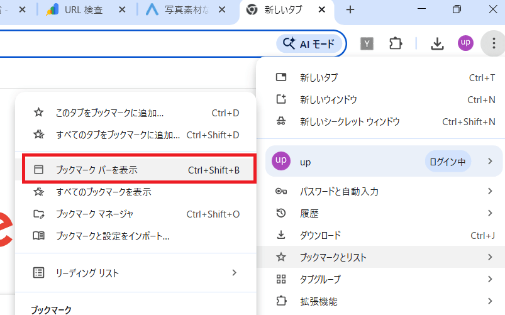505x315 pixels.
Task: Click the ログイン中 profile status badge
Action: point(448,162)
